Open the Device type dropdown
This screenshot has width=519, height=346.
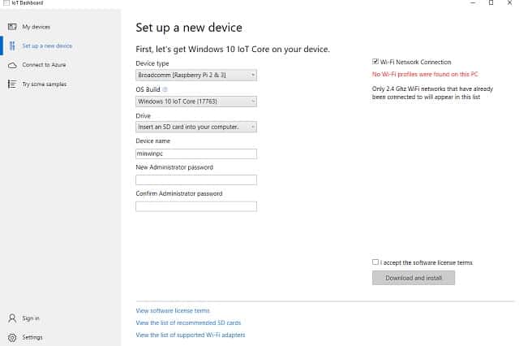[196, 76]
